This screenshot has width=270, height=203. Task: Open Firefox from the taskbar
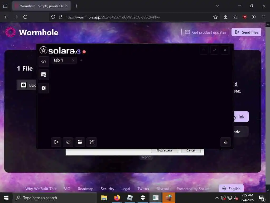click(117, 198)
